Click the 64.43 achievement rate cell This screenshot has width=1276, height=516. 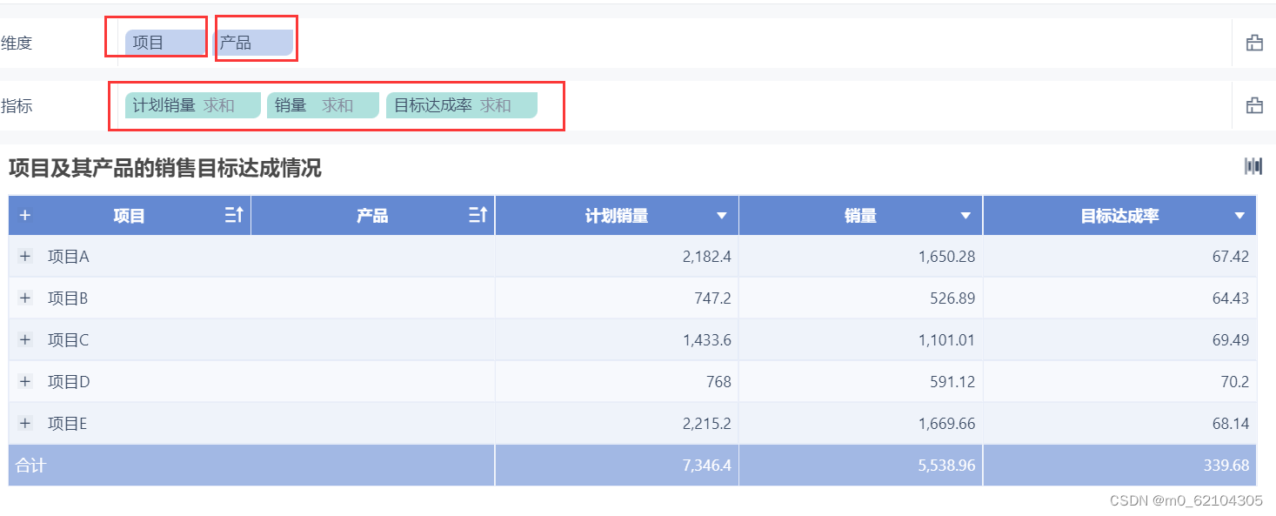coord(1120,298)
